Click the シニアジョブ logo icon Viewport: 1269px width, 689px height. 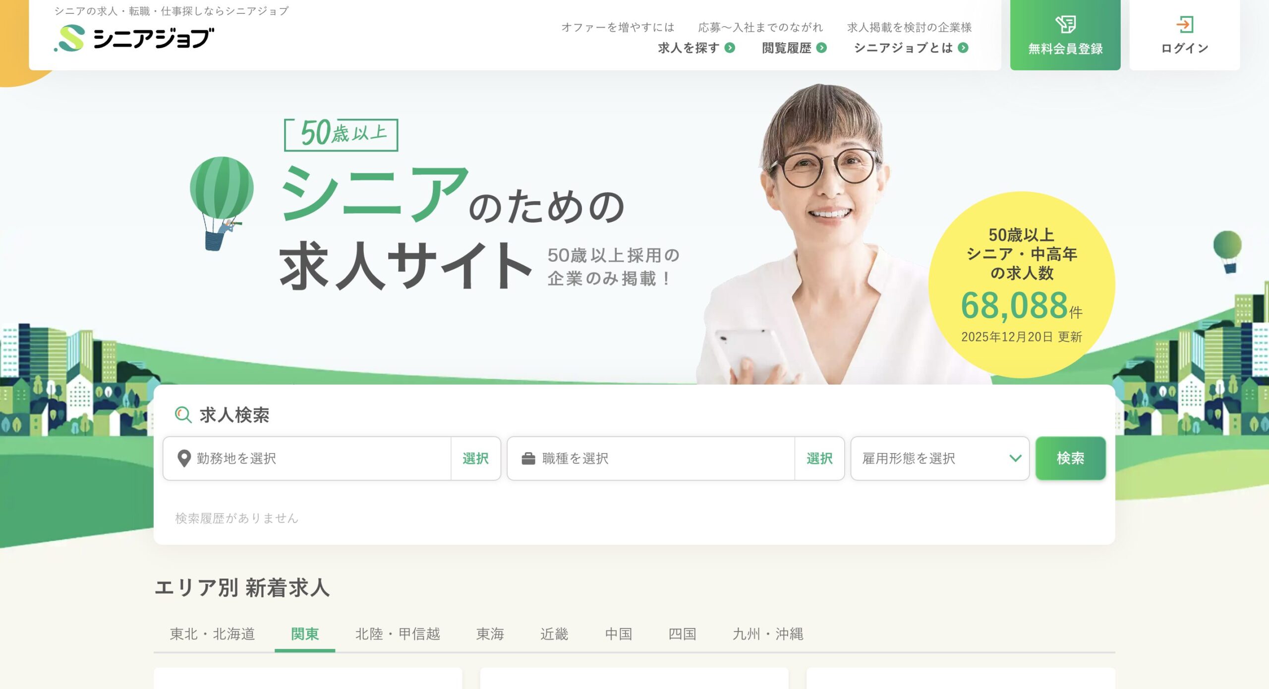pyautogui.click(x=70, y=38)
